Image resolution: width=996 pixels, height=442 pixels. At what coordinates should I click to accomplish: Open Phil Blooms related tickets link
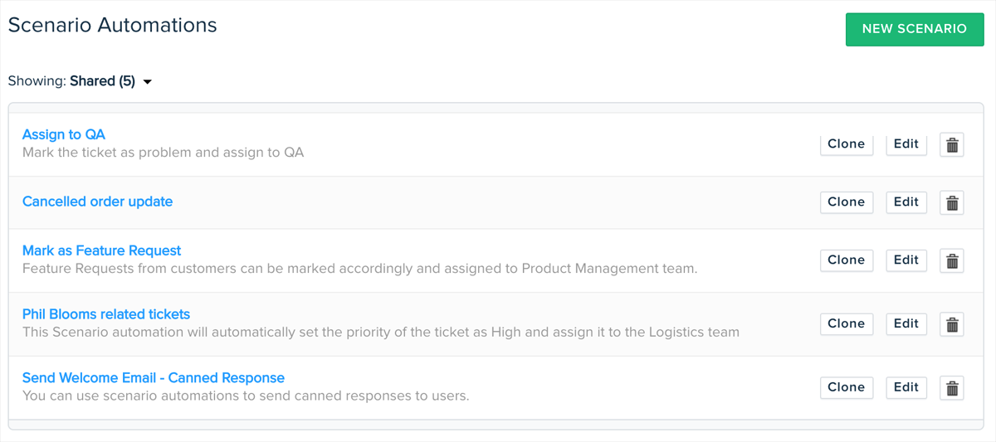[x=106, y=314]
